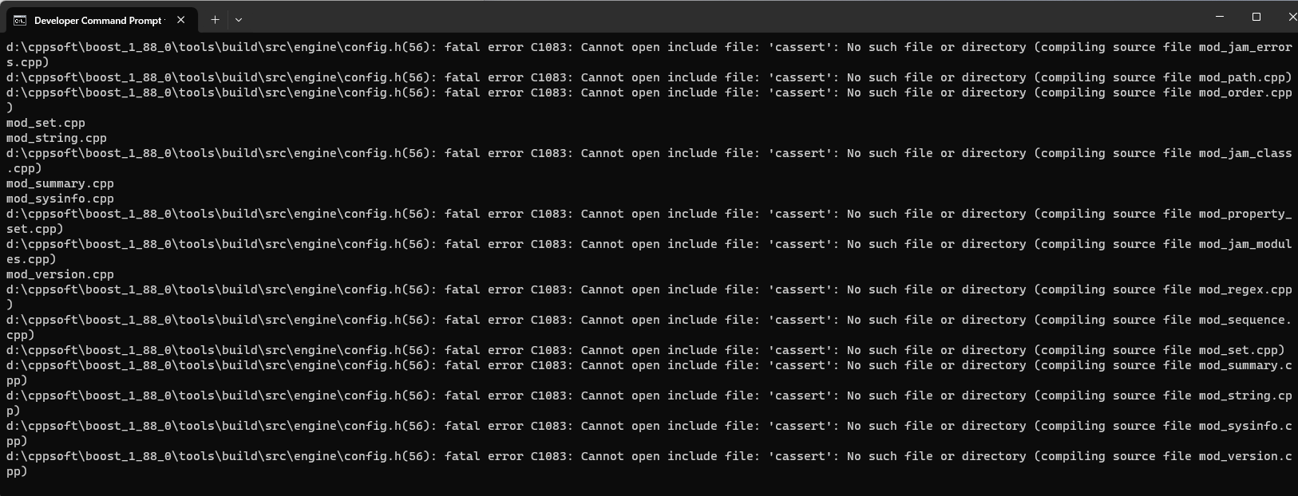Open the new tab dropdown chevron
Screen dimensions: 1298x496
[x=238, y=20]
